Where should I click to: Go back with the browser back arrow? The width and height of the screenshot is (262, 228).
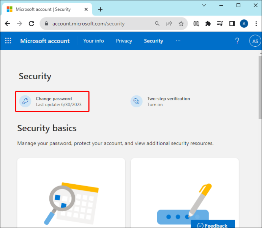8,24
